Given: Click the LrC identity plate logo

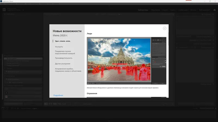Looking at the screenshot, I should click(4, 9).
